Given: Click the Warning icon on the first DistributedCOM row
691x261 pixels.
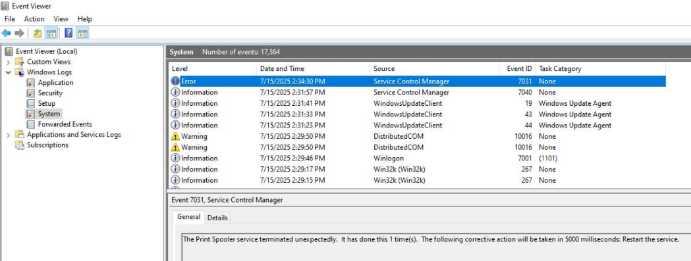Looking at the screenshot, I should (x=175, y=137).
